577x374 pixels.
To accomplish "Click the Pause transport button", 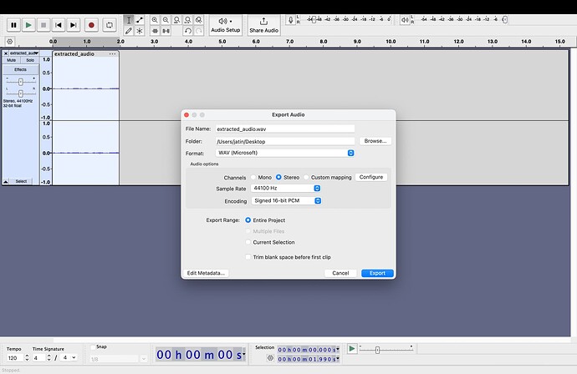I will pyautogui.click(x=13, y=25).
